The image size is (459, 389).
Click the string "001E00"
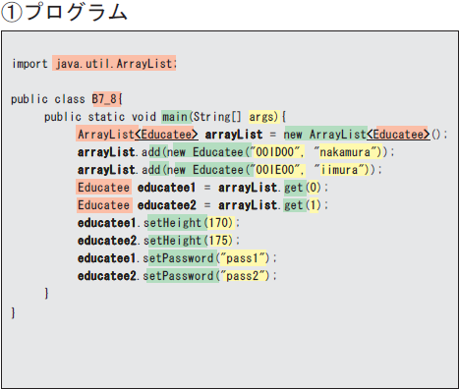click(275, 170)
